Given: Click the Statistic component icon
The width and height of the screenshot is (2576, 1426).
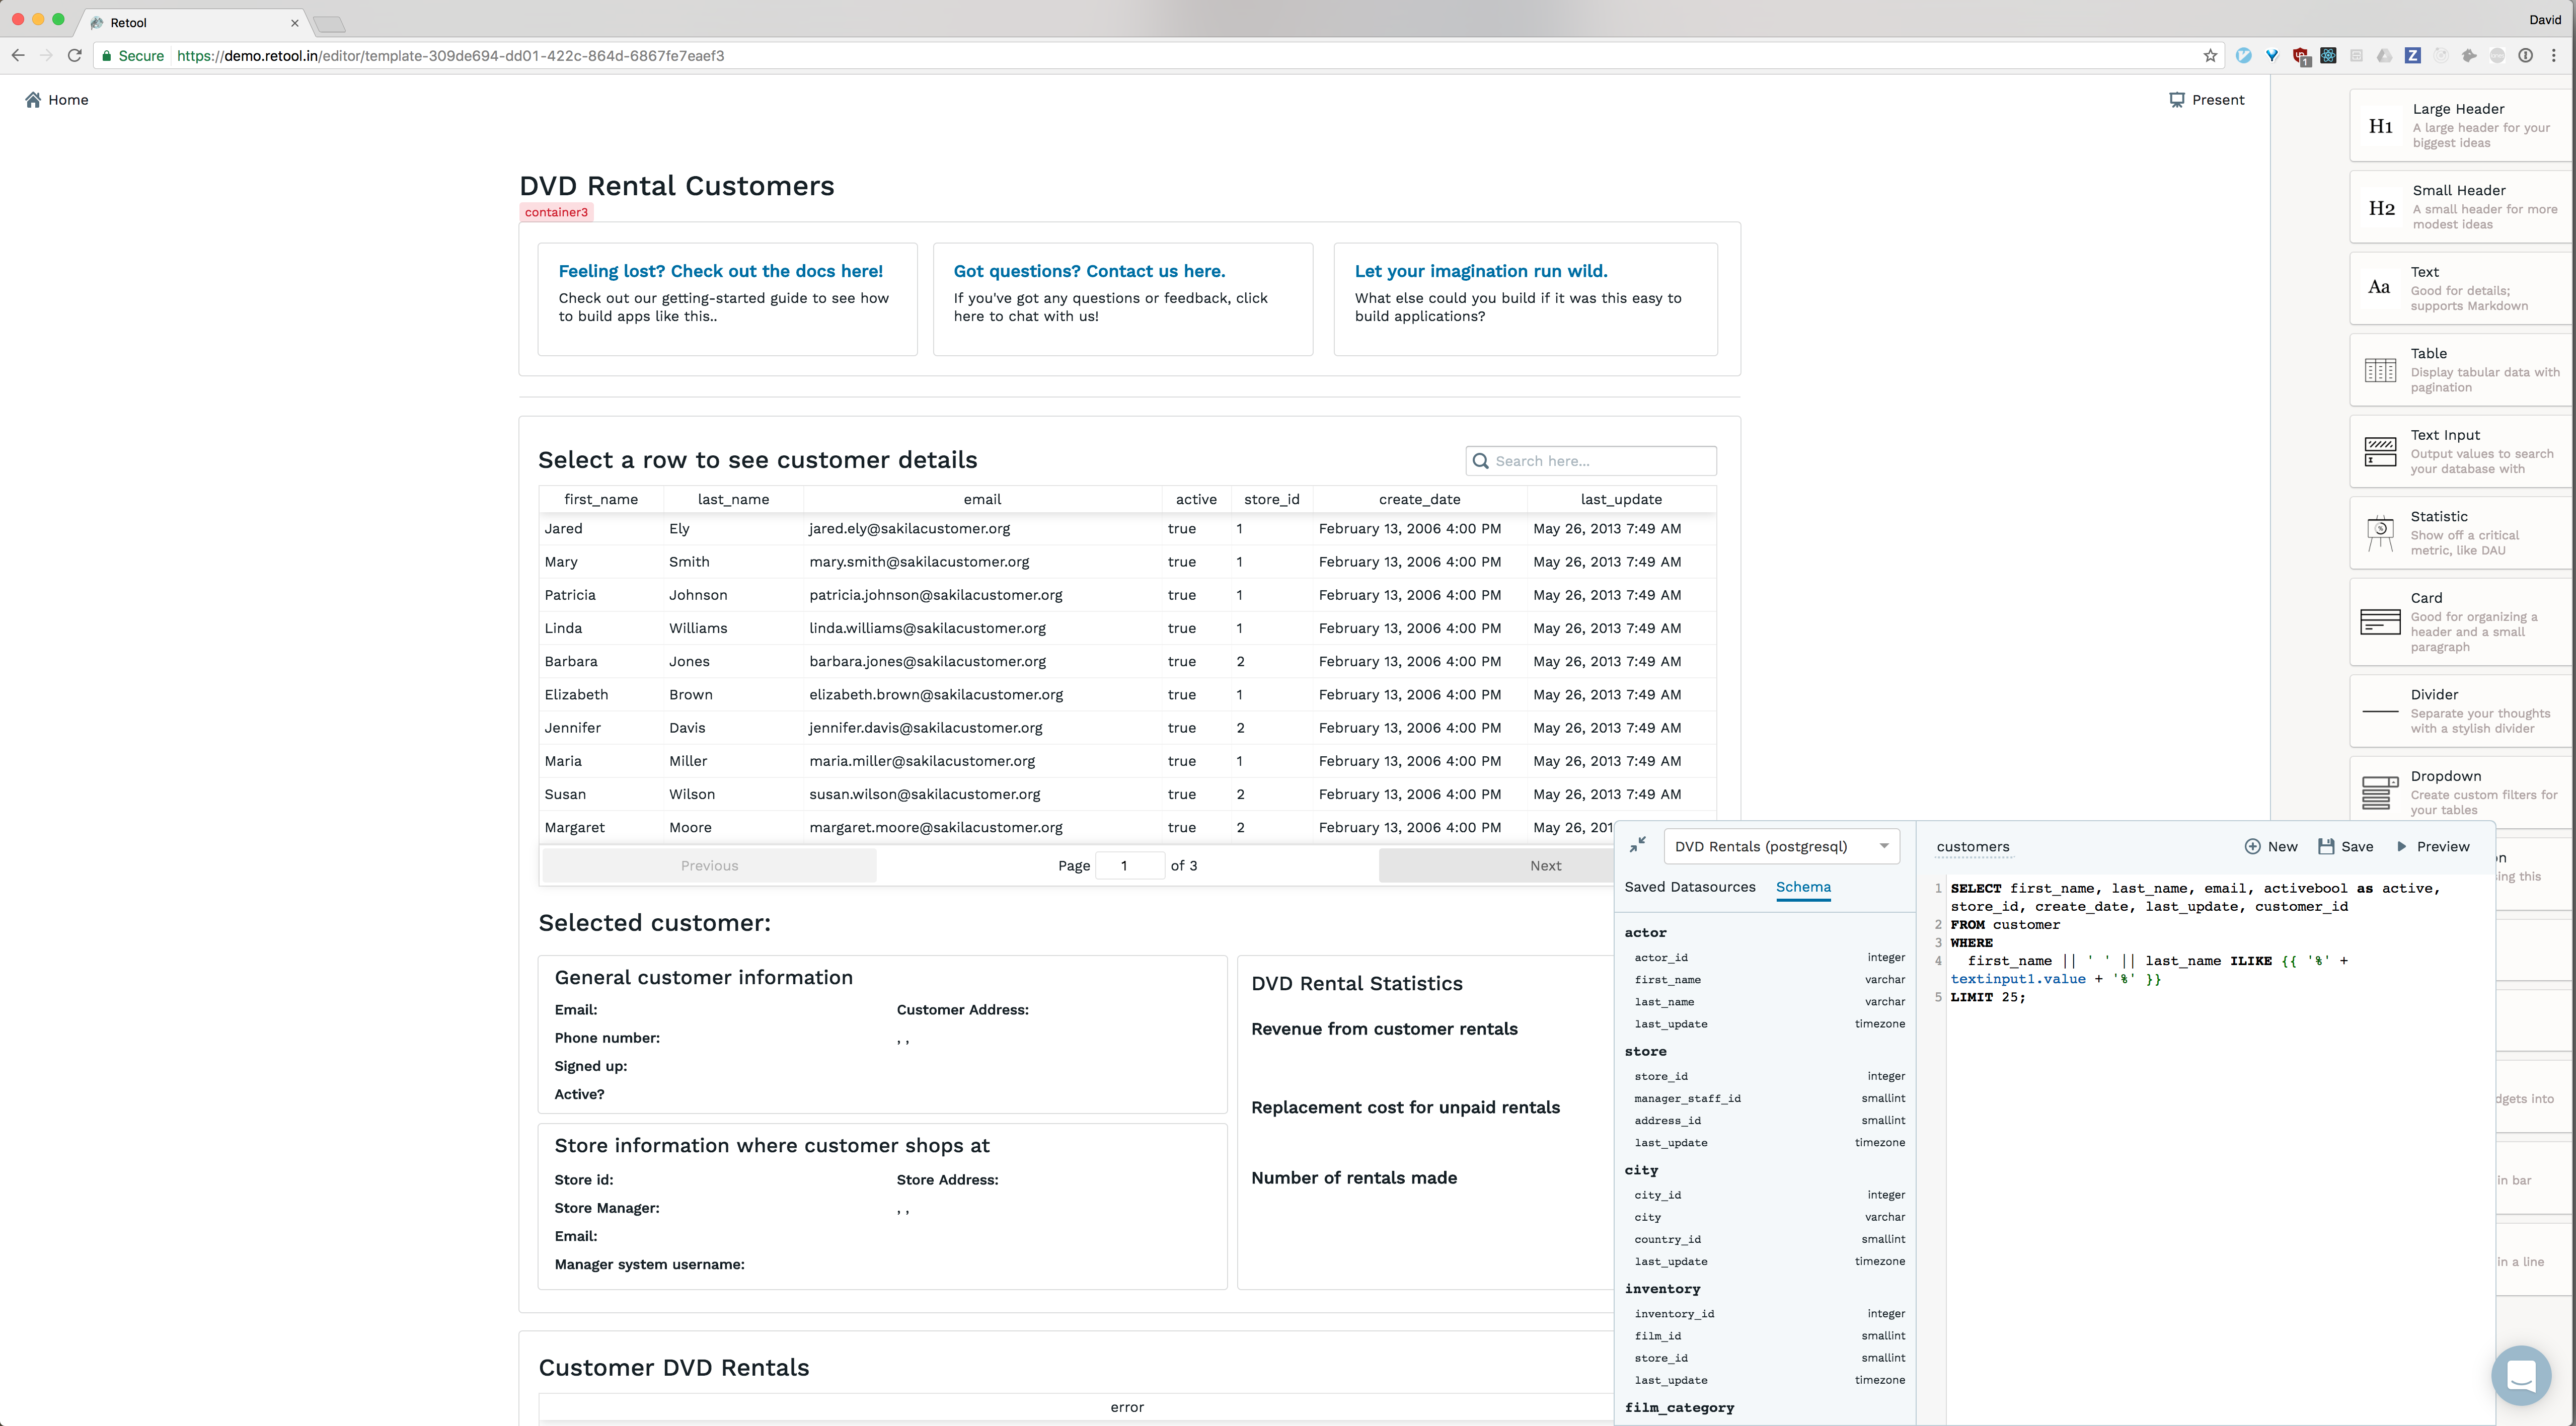Looking at the screenshot, I should coord(2379,533).
